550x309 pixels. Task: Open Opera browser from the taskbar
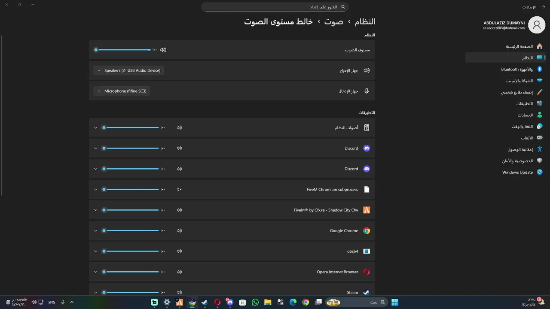click(x=217, y=302)
